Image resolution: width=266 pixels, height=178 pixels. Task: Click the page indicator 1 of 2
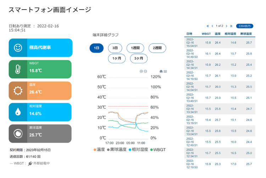pos(219,26)
